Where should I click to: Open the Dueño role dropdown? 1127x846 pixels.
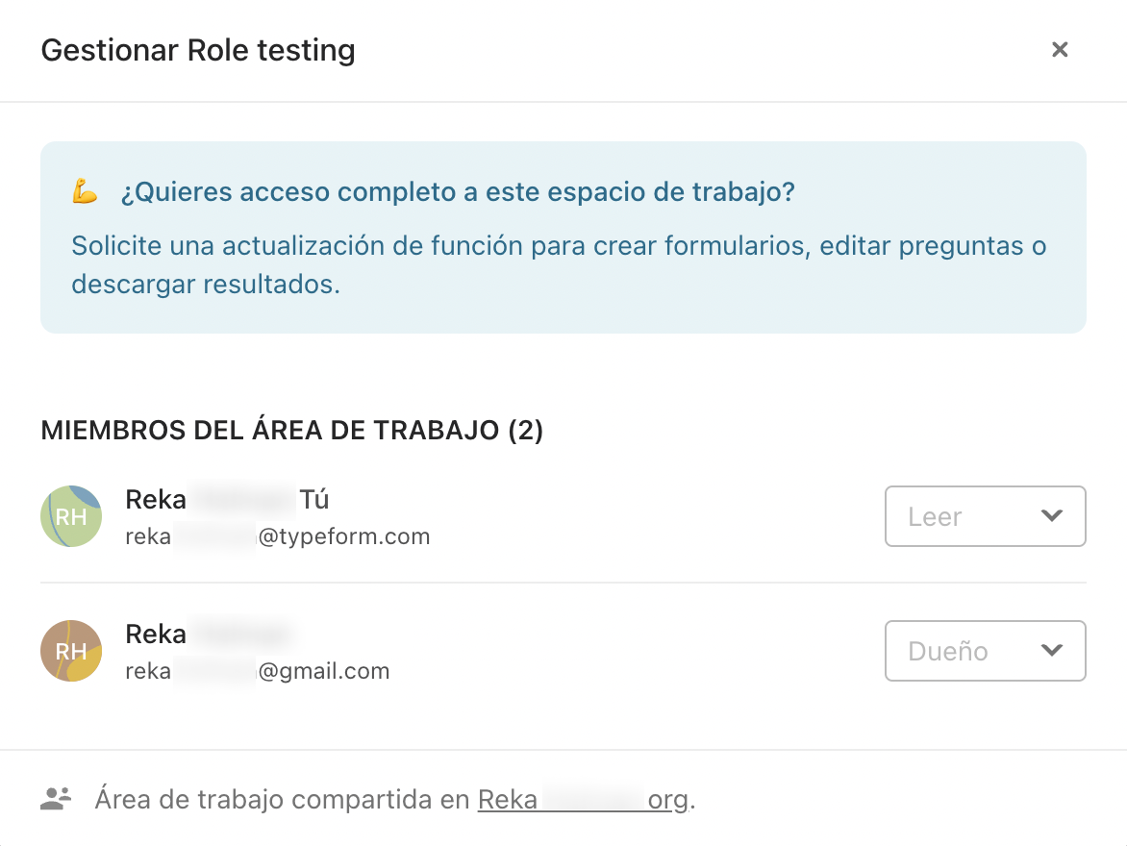(x=985, y=651)
